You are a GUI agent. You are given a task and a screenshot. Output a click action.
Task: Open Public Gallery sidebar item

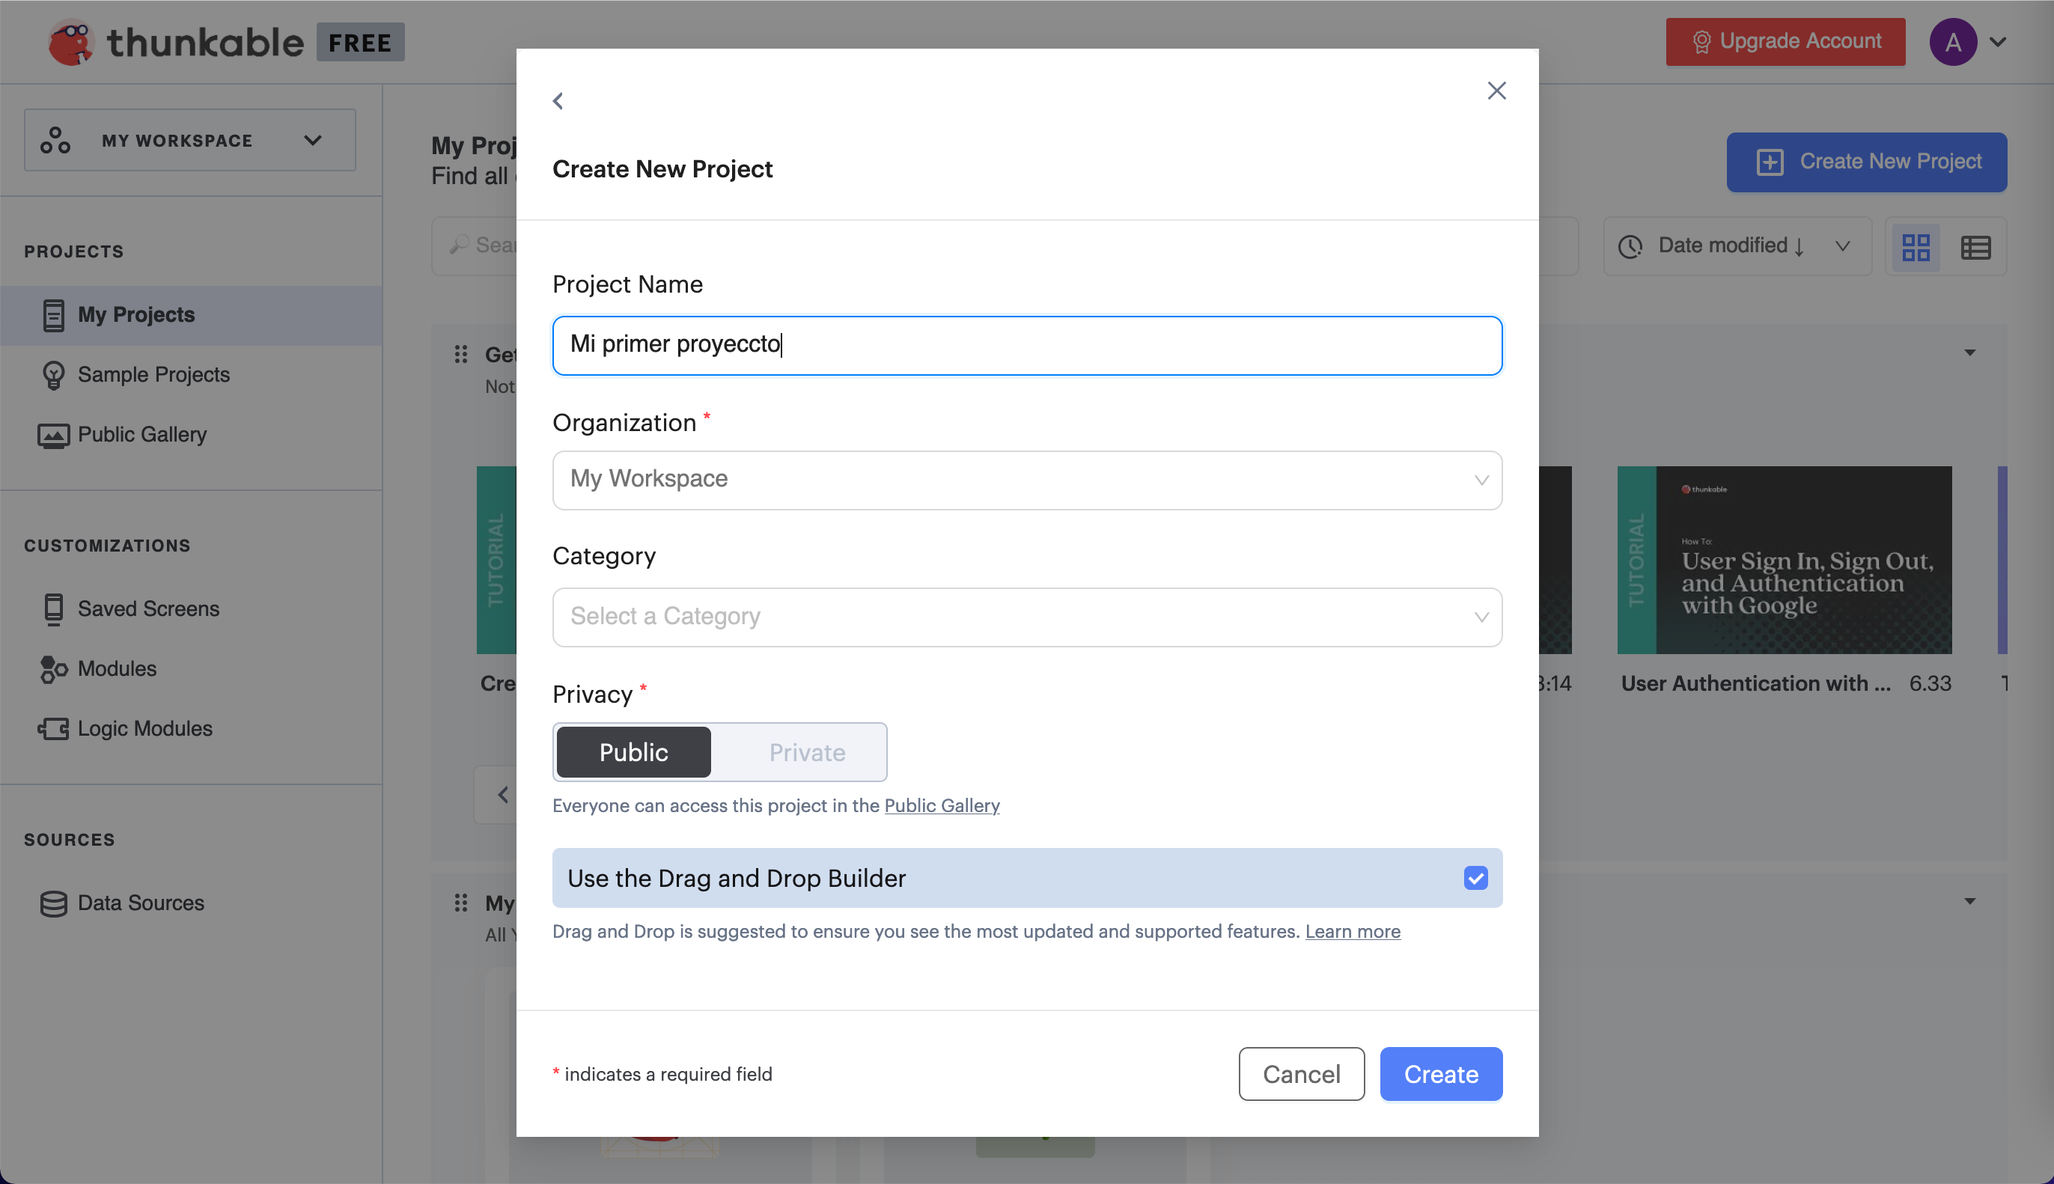141,434
